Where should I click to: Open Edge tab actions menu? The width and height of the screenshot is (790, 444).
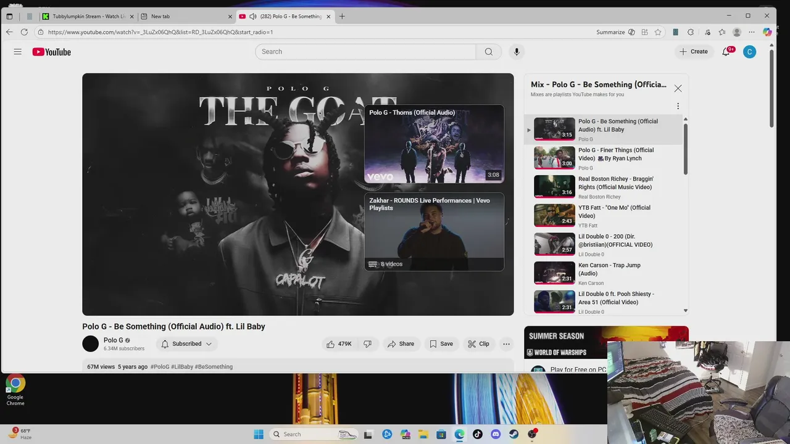click(x=9, y=17)
